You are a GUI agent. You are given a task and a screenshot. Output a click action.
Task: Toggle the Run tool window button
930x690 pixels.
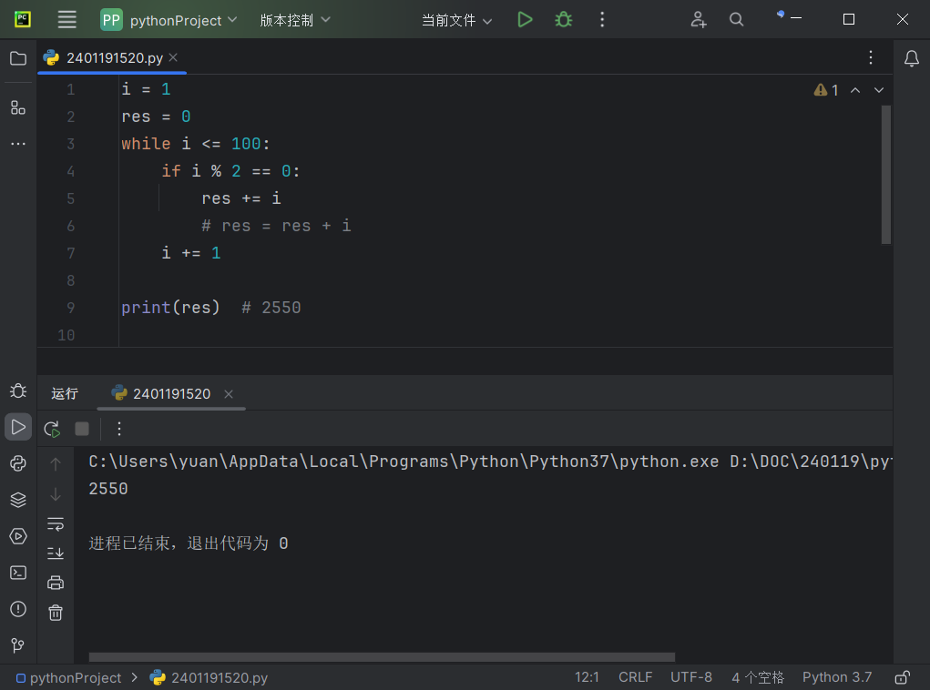18,427
